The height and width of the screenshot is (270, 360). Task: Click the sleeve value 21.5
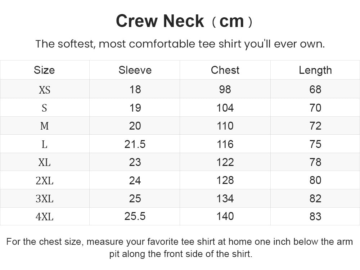point(135,144)
